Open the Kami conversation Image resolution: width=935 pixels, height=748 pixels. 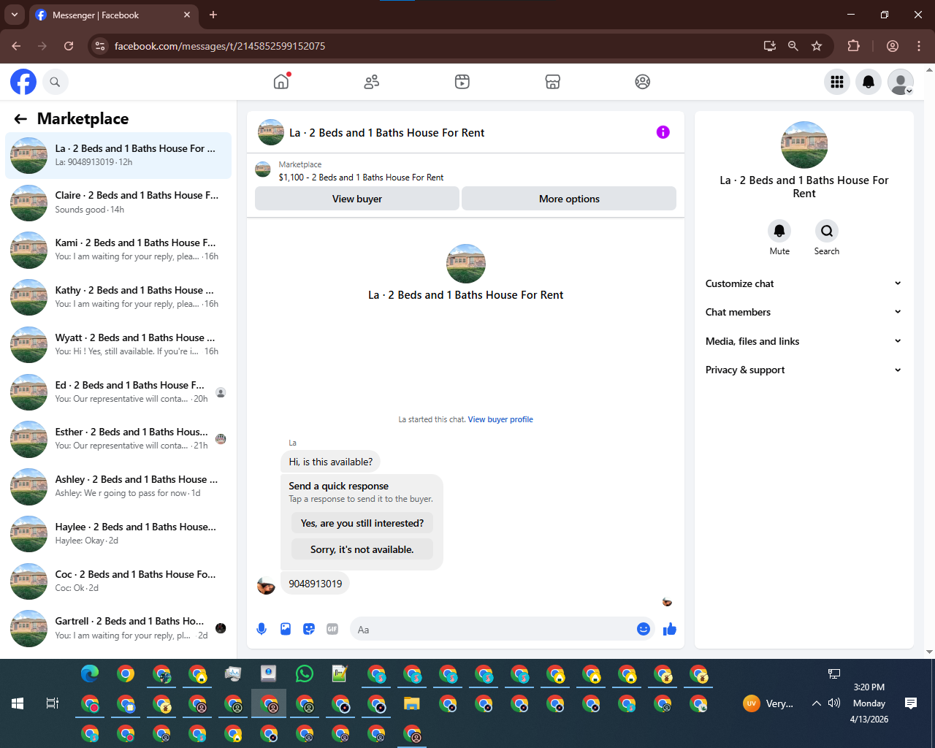click(118, 250)
